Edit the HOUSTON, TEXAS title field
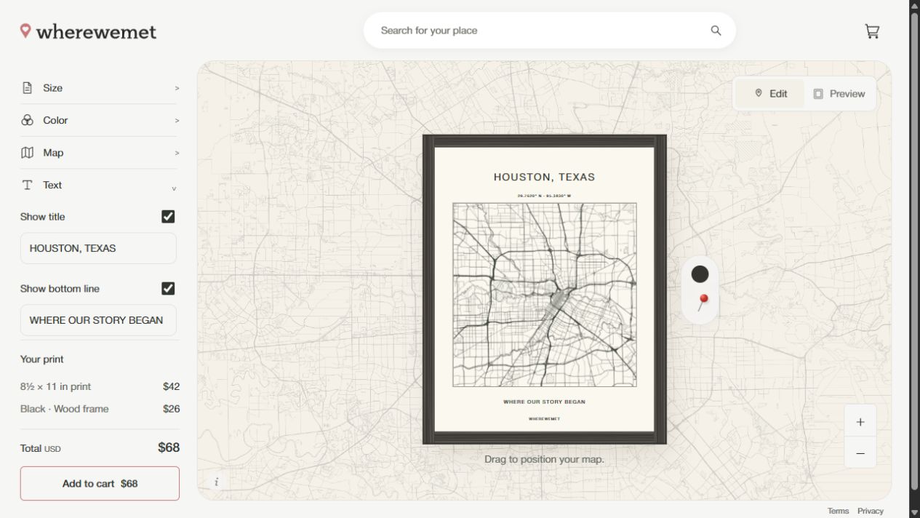The height and width of the screenshot is (518, 920). pos(98,248)
